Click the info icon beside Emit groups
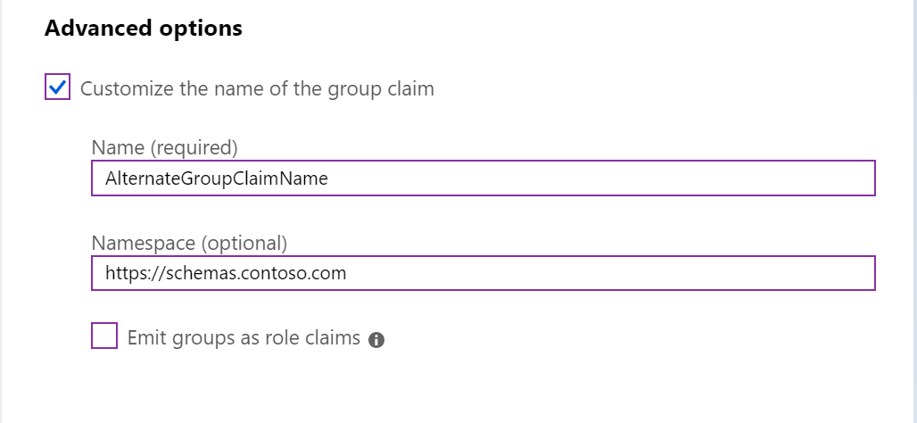The width and height of the screenshot is (917, 423). [376, 339]
